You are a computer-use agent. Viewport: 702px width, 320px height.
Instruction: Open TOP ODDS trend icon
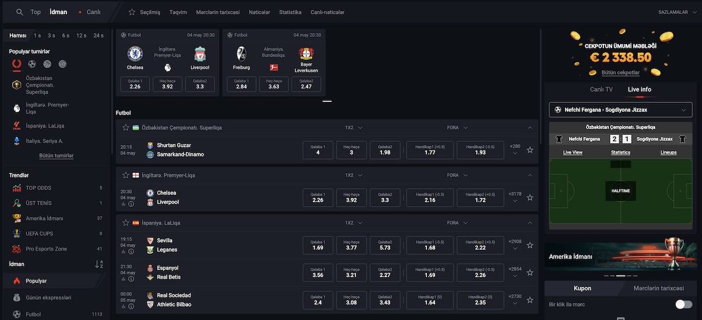[17, 188]
